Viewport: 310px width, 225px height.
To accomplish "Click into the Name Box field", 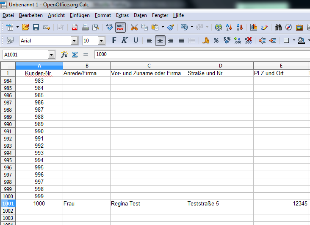I will pos(25,54).
